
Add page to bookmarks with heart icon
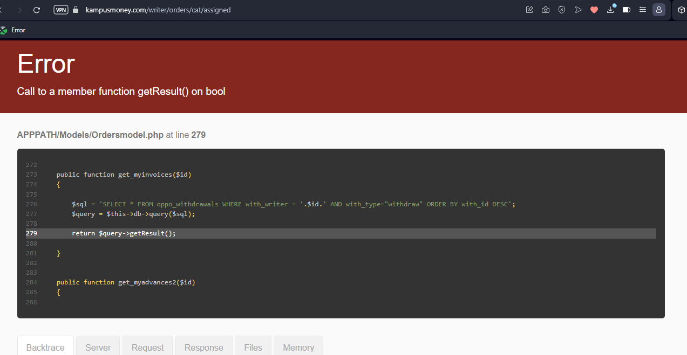(594, 10)
